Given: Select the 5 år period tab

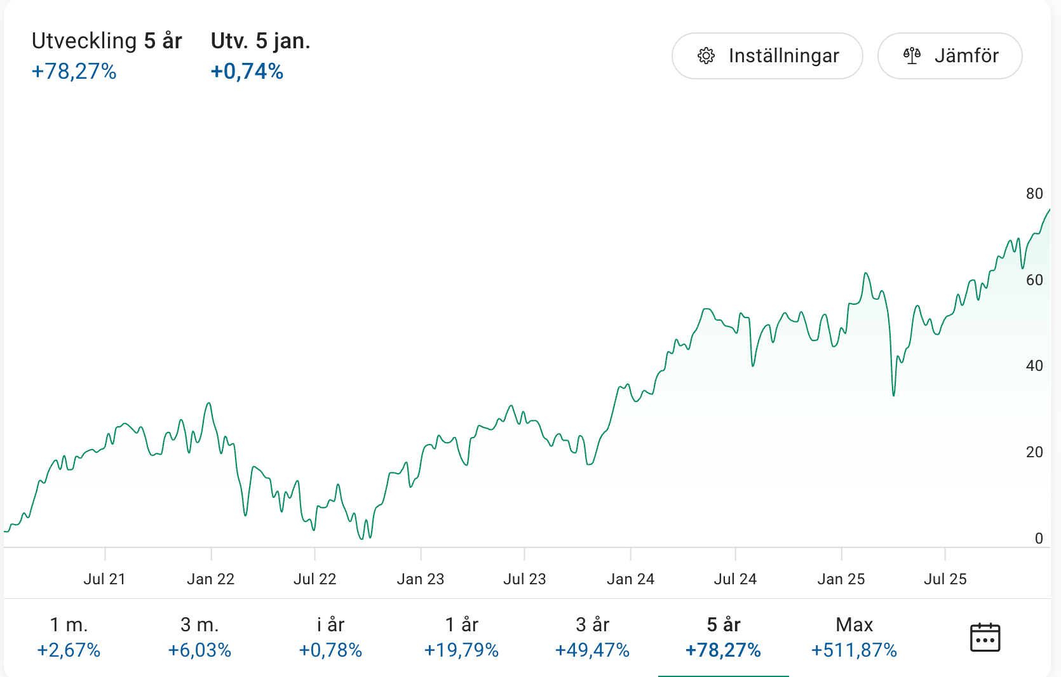Looking at the screenshot, I should 723,637.
